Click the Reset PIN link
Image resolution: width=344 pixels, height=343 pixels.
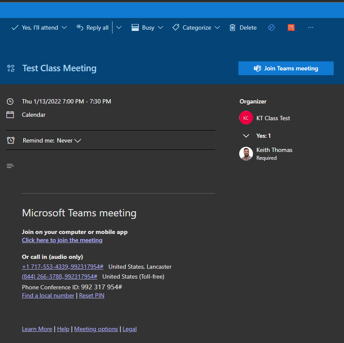click(92, 295)
